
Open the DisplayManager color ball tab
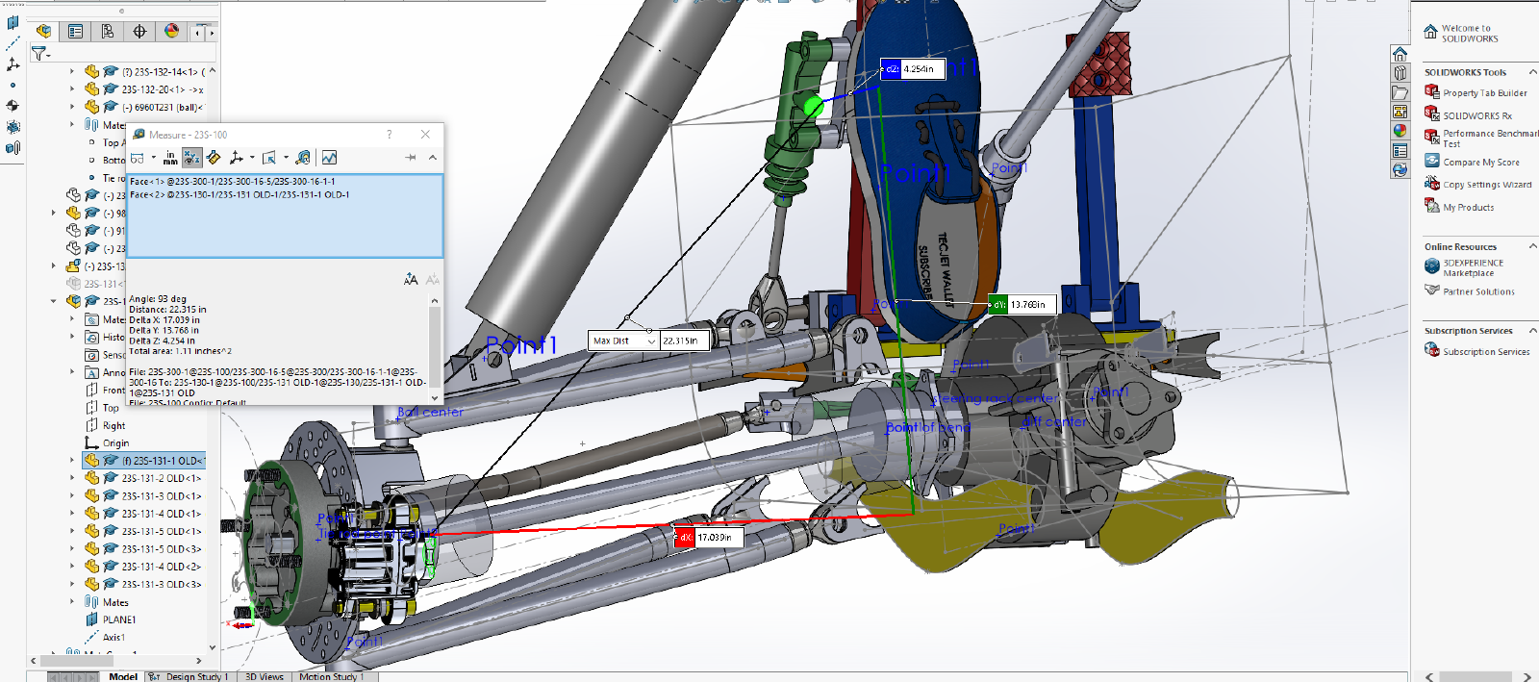[171, 32]
